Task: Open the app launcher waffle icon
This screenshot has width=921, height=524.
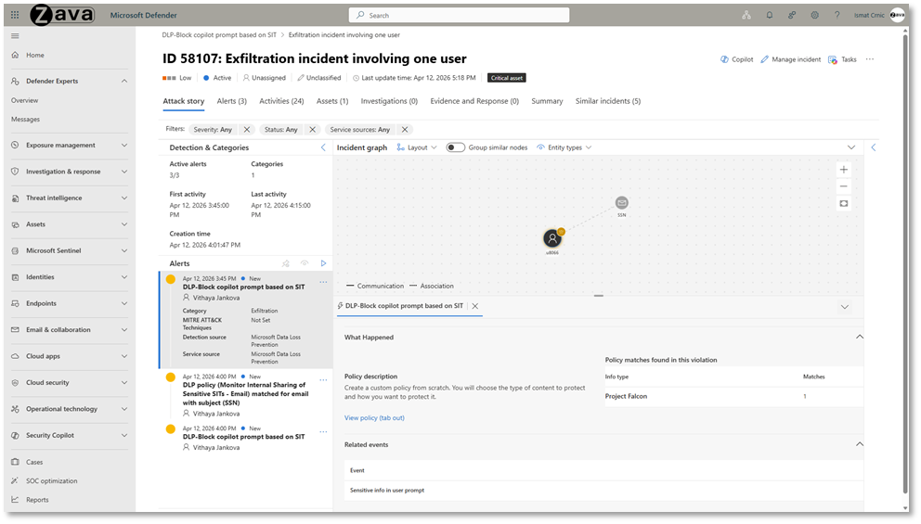Action: 15,15
